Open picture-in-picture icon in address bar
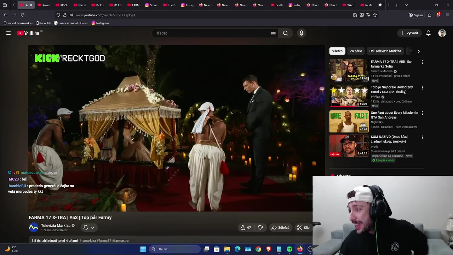The image size is (453, 255). (x=355, y=15)
